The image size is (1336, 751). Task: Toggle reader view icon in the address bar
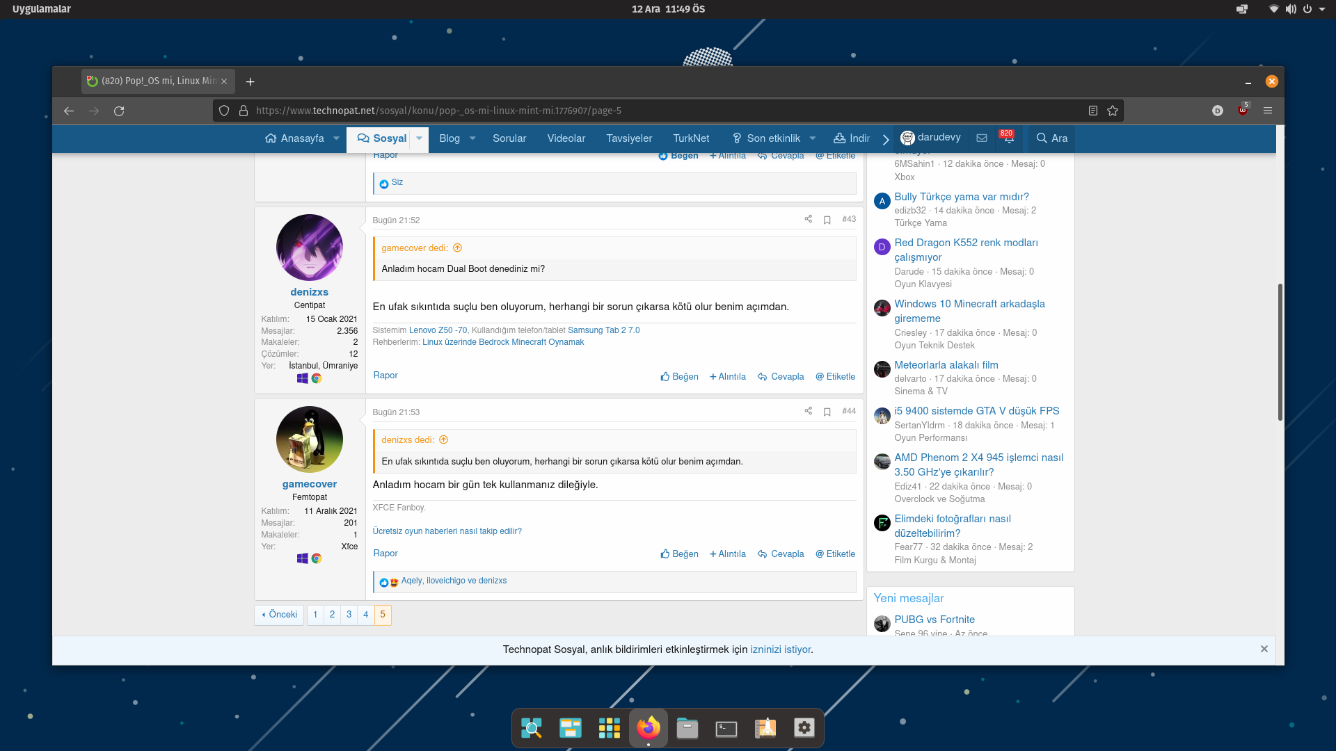point(1093,111)
